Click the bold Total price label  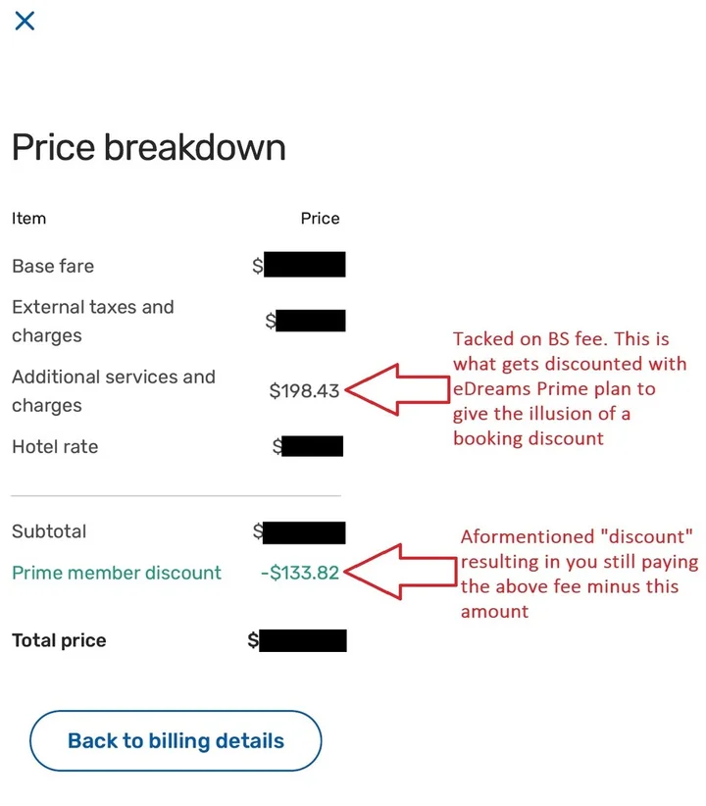pos(59,640)
